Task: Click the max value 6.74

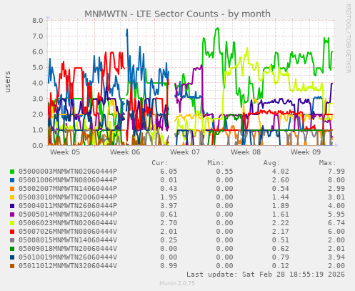Action: (336, 223)
